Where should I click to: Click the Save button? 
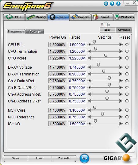click(x=16, y=158)
